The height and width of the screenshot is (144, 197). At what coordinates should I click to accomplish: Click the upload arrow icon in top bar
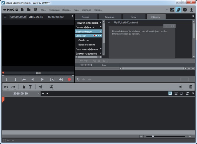(191, 10)
